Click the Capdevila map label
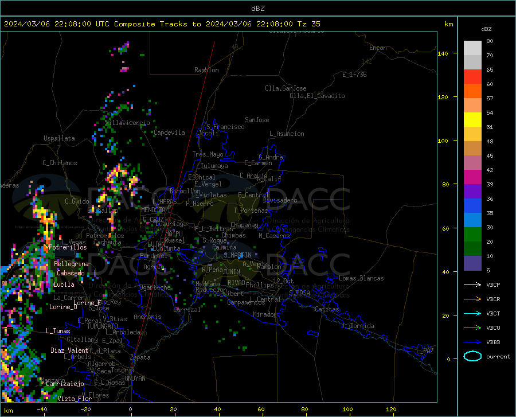 [x=169, y=132]
